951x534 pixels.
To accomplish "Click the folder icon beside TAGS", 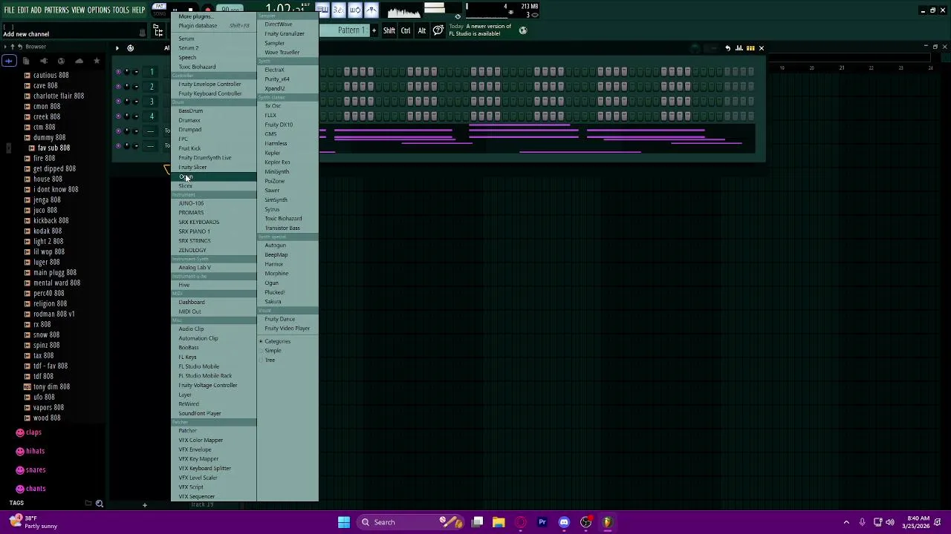I will point(88,504).
